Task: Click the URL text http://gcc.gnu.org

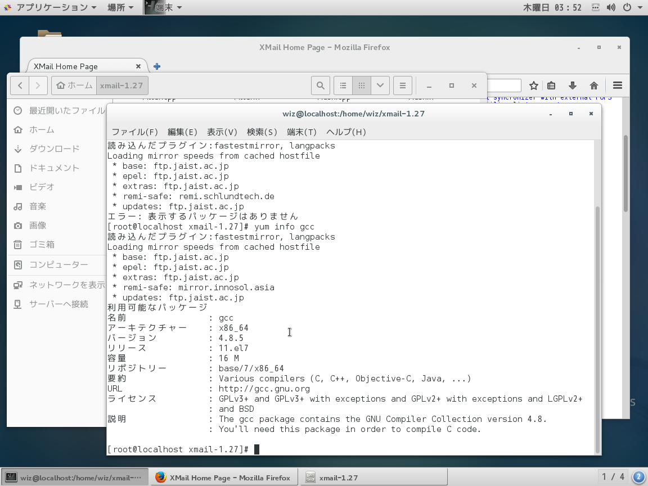Action: point(264,389)
